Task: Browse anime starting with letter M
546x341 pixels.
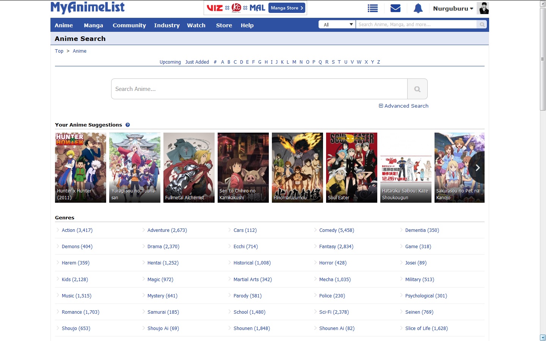Action: pyautogui.click(x=294, y=62)
